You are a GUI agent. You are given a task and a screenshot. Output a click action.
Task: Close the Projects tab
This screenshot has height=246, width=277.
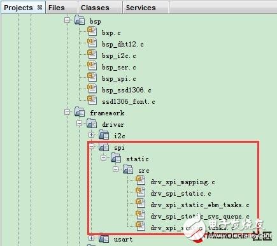point(39,8)
